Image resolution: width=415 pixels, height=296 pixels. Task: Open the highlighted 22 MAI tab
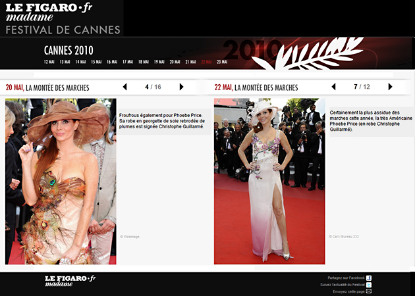click(206, 62)
